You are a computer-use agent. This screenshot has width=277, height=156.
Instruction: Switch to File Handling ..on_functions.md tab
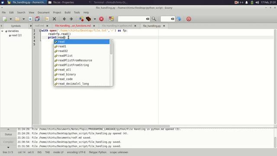pos(73,26)
